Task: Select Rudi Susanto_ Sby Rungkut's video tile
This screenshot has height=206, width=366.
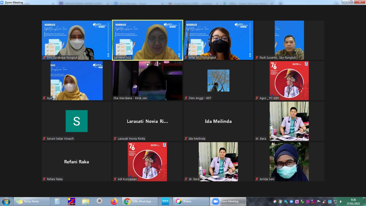Action: point(289,40)
